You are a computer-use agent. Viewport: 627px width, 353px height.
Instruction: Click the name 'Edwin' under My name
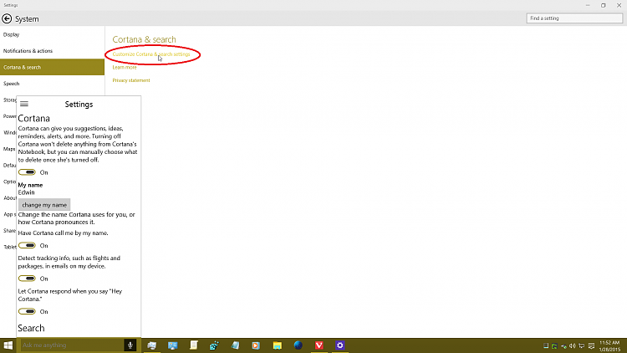[x=27, y=192]
